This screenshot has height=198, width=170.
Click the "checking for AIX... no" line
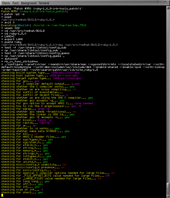pos(19,134)
